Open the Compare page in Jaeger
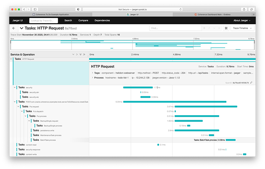This screenshot has height=169, width=265. point(83,20)
